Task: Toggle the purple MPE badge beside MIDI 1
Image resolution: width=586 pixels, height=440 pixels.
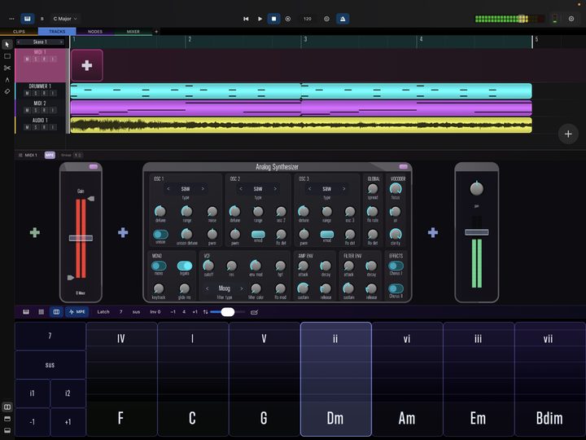Action: (x=50, y=155)
